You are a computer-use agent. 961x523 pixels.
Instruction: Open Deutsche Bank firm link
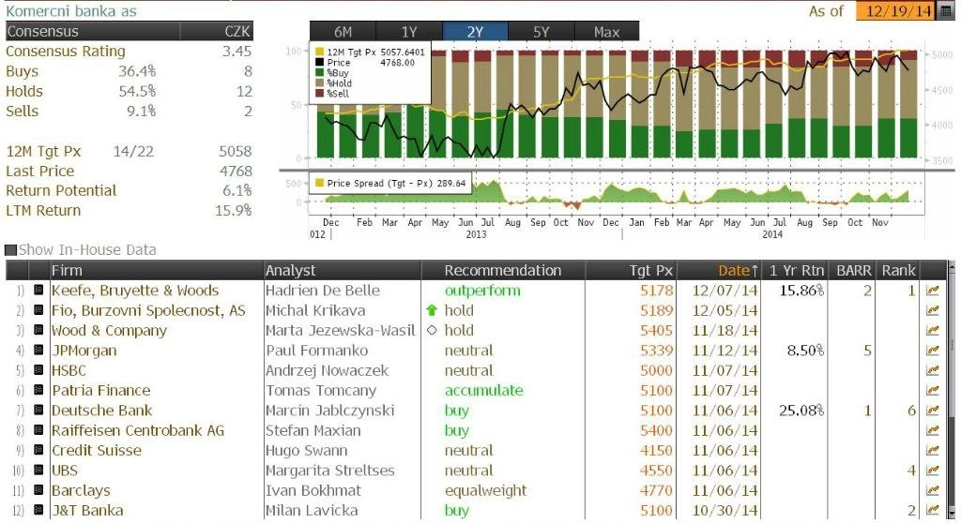pos(101,411)
